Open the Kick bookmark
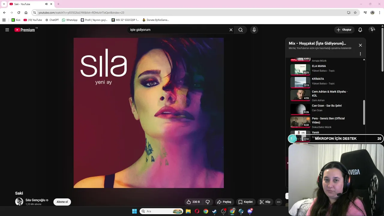Image resolution: width=384 pixels, height=216 pixels. pos(16,20)
